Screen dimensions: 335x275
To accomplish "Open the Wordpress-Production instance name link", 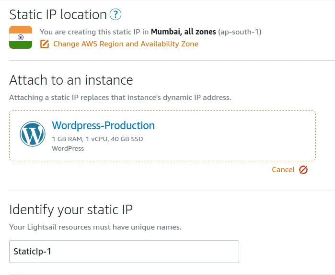I will [103, 126].
